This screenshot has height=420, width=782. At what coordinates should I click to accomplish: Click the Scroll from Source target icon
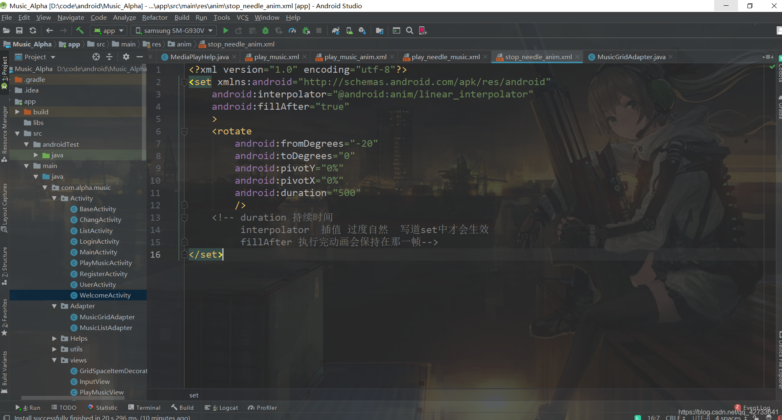click(x=96, y=57)
